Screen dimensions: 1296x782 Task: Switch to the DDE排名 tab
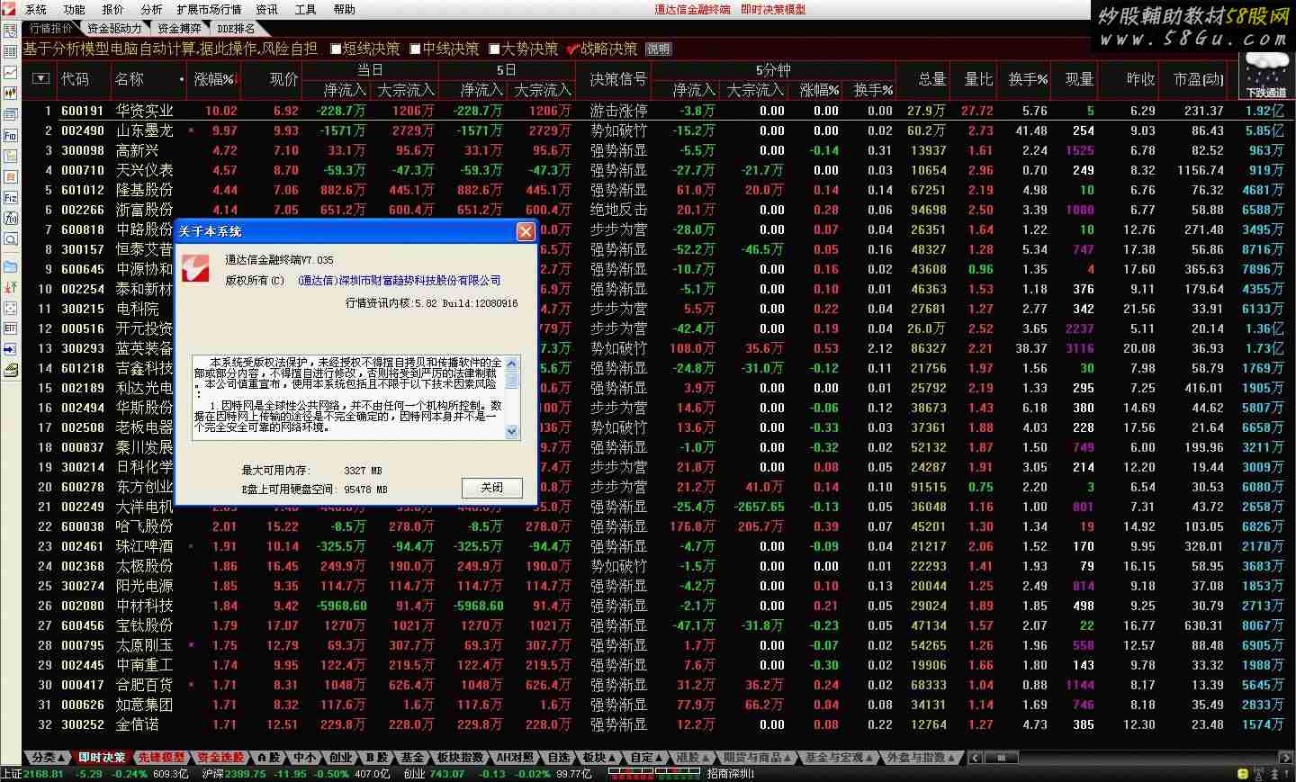236,29
